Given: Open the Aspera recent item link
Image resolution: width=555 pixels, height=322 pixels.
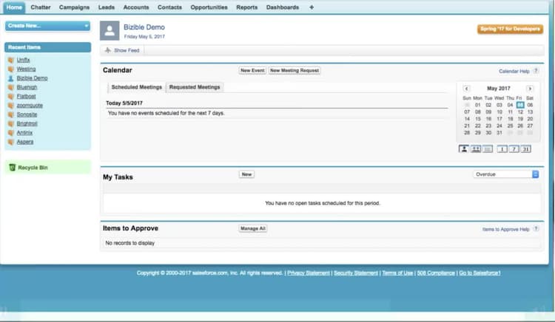Looking at the screenshot, I should coord(25,142).
